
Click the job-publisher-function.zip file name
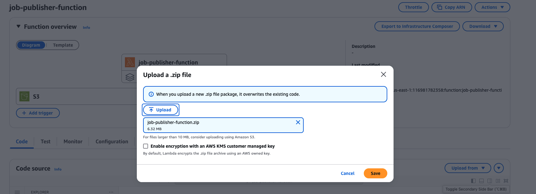click(173, 122)
